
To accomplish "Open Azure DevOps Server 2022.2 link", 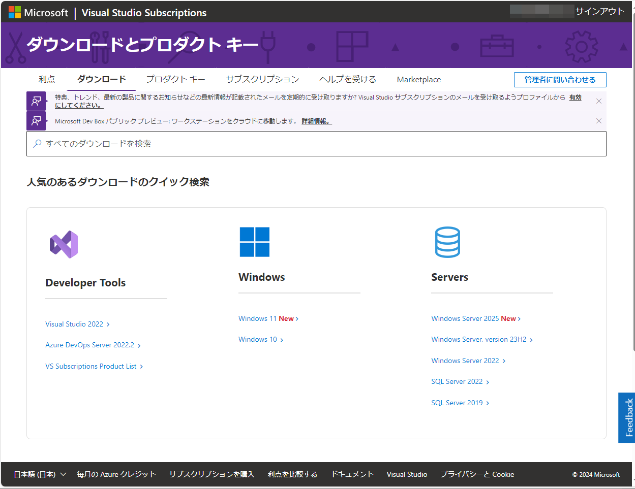I will tap(93, 345).
